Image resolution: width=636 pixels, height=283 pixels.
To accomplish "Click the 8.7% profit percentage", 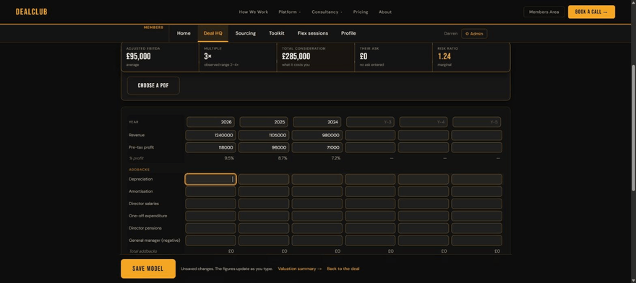I will click(x=283, y=158).
